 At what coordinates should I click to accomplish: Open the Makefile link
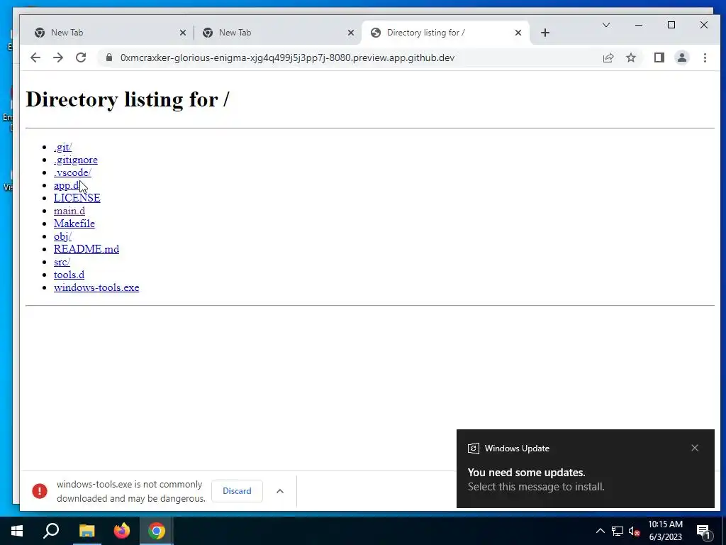74,224
